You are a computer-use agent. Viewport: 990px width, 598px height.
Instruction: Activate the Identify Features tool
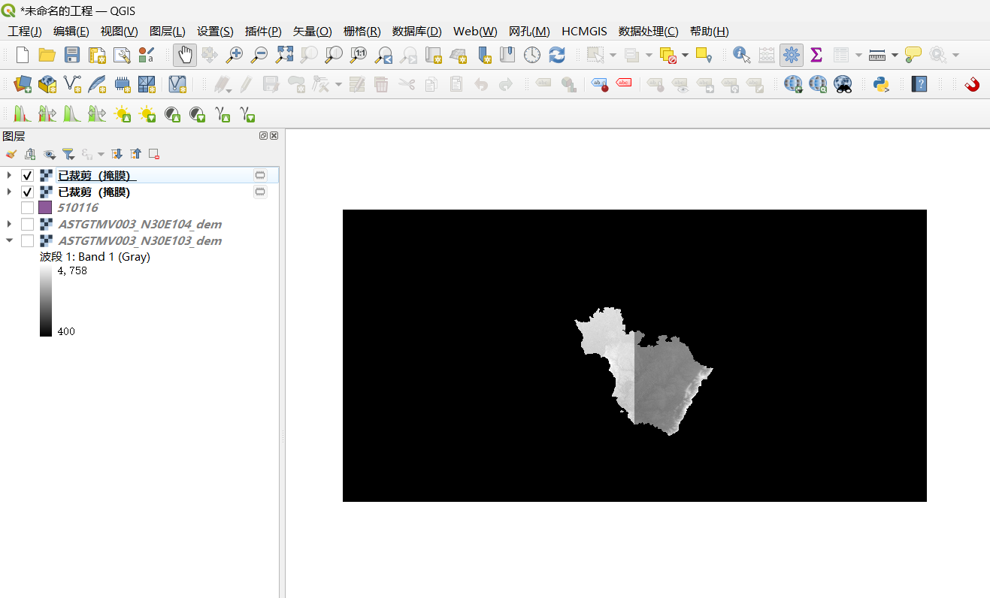(x=741, y=55)
